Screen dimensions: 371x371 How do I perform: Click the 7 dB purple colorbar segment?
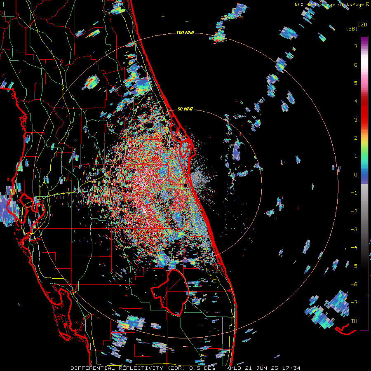coord(364,46)
